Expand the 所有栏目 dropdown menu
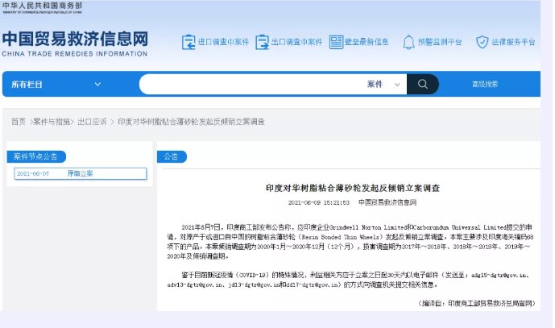This screenshot has width=555, height=328. (x=56, y=84)
